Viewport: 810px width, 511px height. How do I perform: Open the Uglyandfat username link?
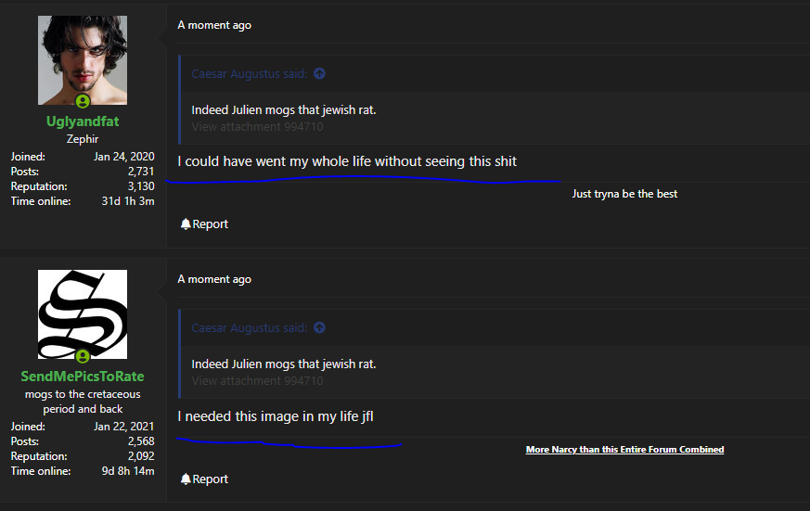pos(83,121)
